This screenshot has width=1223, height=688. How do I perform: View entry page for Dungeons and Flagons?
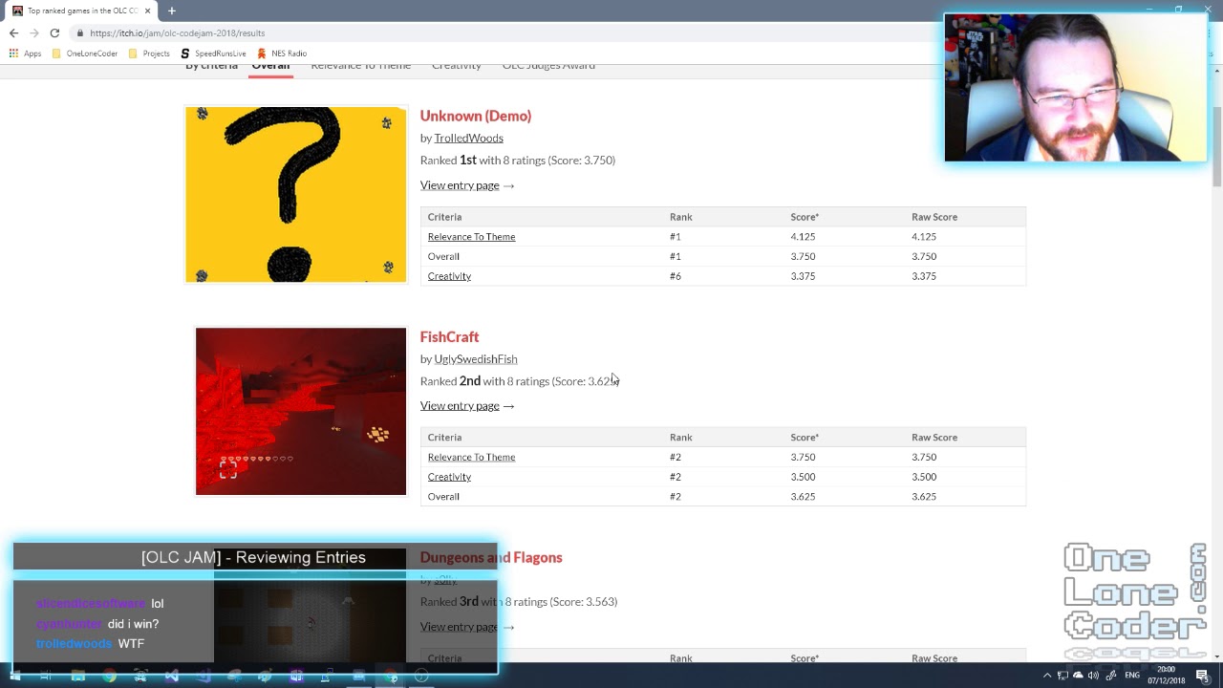click(467, 627)
